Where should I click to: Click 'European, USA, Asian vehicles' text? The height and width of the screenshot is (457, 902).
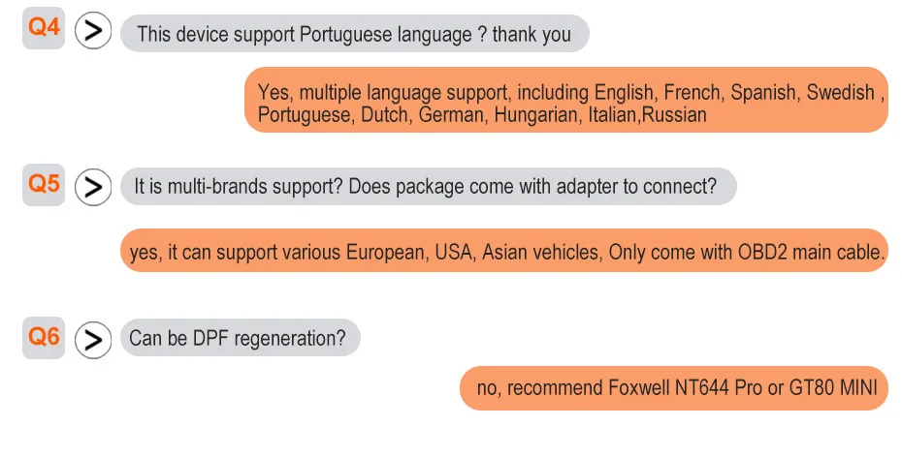coord(472,253)
